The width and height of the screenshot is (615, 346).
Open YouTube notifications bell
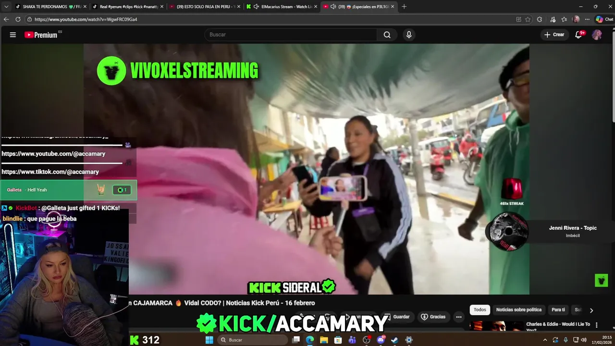[x=579, y=35]
